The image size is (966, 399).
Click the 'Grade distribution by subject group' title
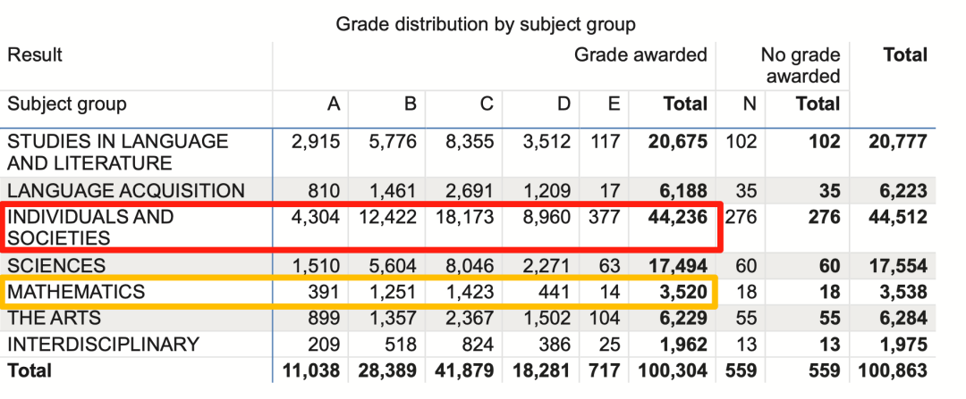(x=486, y=24)
